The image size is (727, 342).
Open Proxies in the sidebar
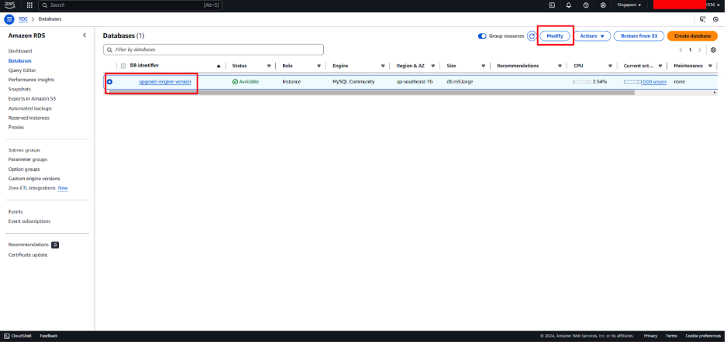click(x=16, y=127)
